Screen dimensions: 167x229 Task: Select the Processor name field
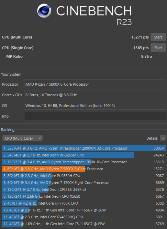coord(95,84)
